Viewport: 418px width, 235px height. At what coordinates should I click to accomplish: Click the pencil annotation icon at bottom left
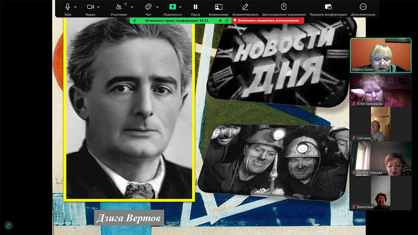(x=8, y=225)
